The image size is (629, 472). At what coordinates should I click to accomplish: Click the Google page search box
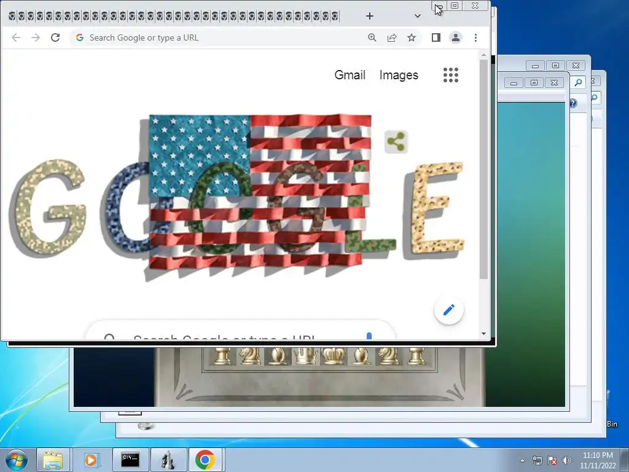tap(241, 330)
